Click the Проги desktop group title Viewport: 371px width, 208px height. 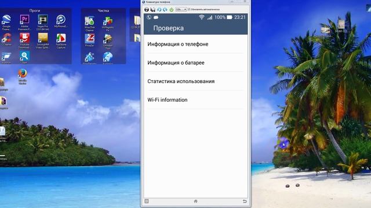tap(35, 10)
